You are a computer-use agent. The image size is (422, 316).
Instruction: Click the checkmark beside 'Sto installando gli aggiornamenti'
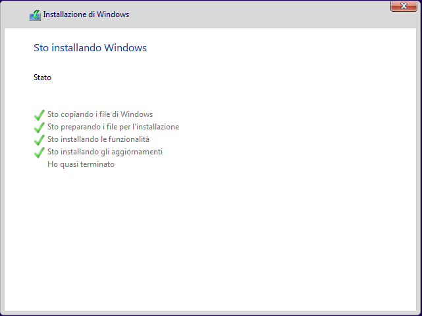point(40,152)
